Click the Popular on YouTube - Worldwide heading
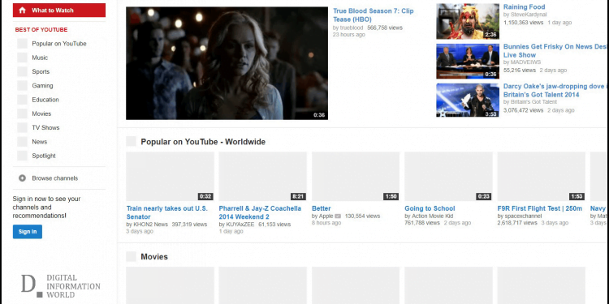Image resolution: width=609 pixels, height=304 pixels. pos(203,142)
